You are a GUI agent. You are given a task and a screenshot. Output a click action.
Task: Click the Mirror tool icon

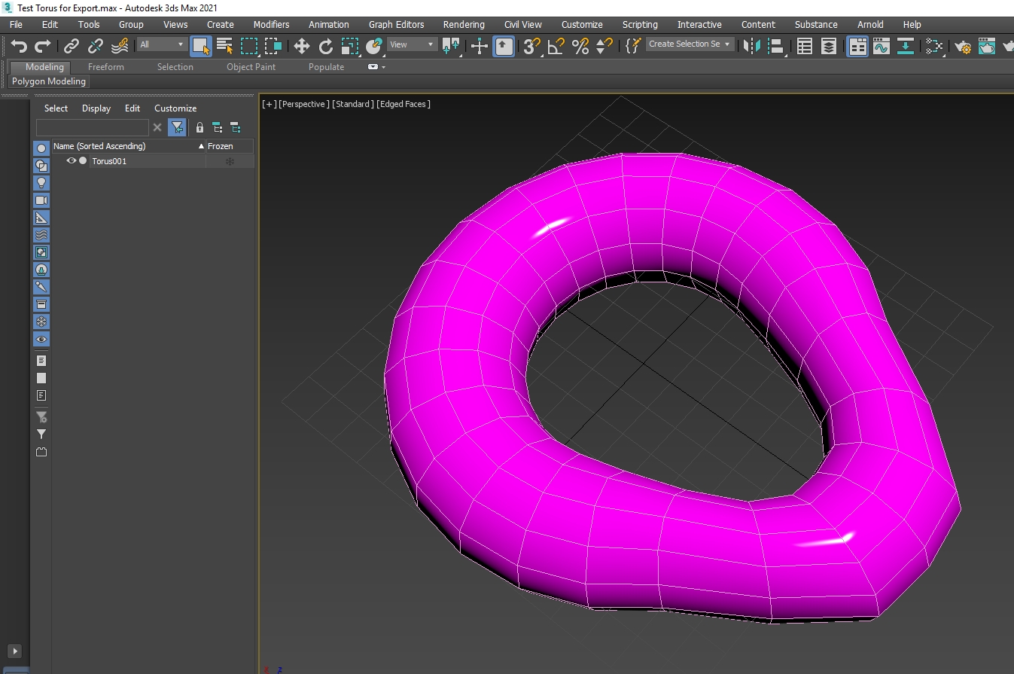[751, 46]
